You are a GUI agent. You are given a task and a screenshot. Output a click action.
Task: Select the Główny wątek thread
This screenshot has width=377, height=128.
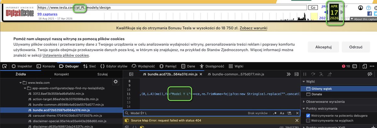coord(339,89)
